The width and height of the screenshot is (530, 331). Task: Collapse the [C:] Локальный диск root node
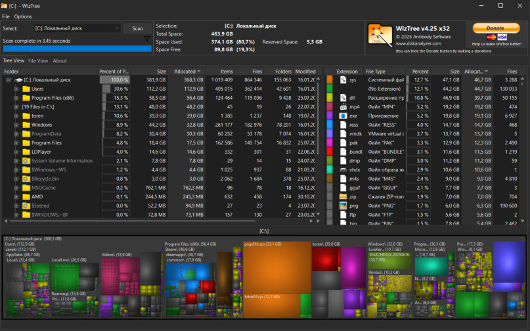9,80
